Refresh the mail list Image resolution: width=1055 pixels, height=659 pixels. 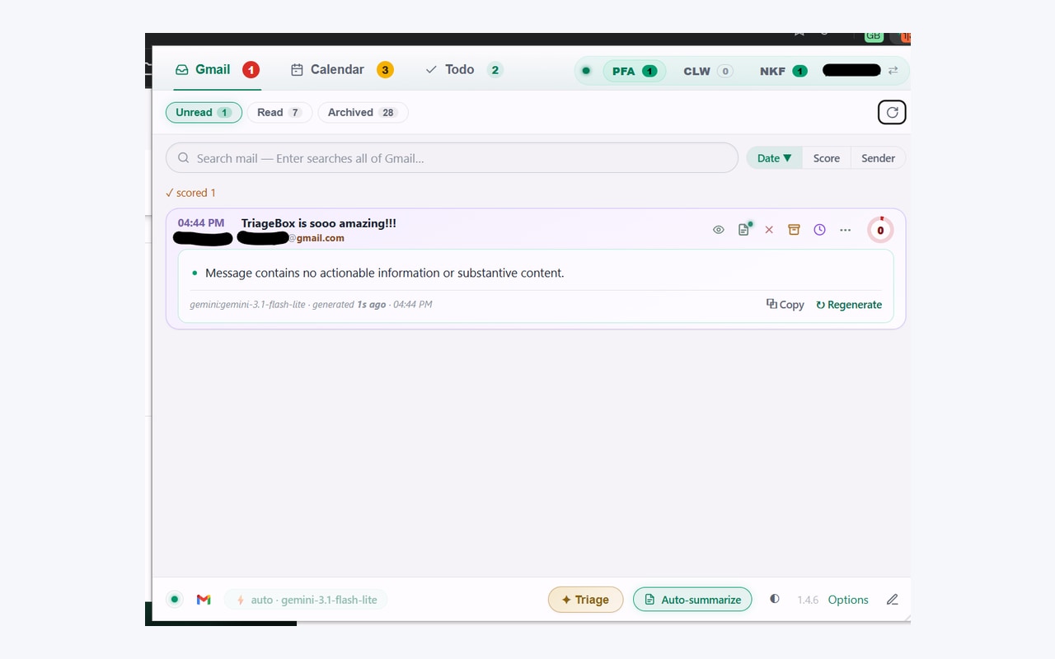point(892,112)
